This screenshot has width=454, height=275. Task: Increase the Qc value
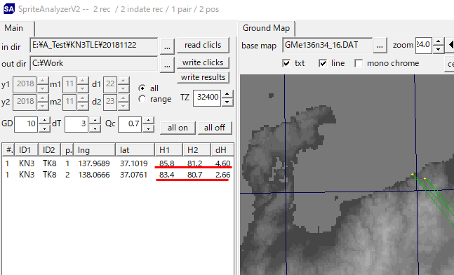(x=148, y=121)
